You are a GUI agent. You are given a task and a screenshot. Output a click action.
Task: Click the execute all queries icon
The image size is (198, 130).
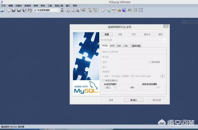click(19, 10)
